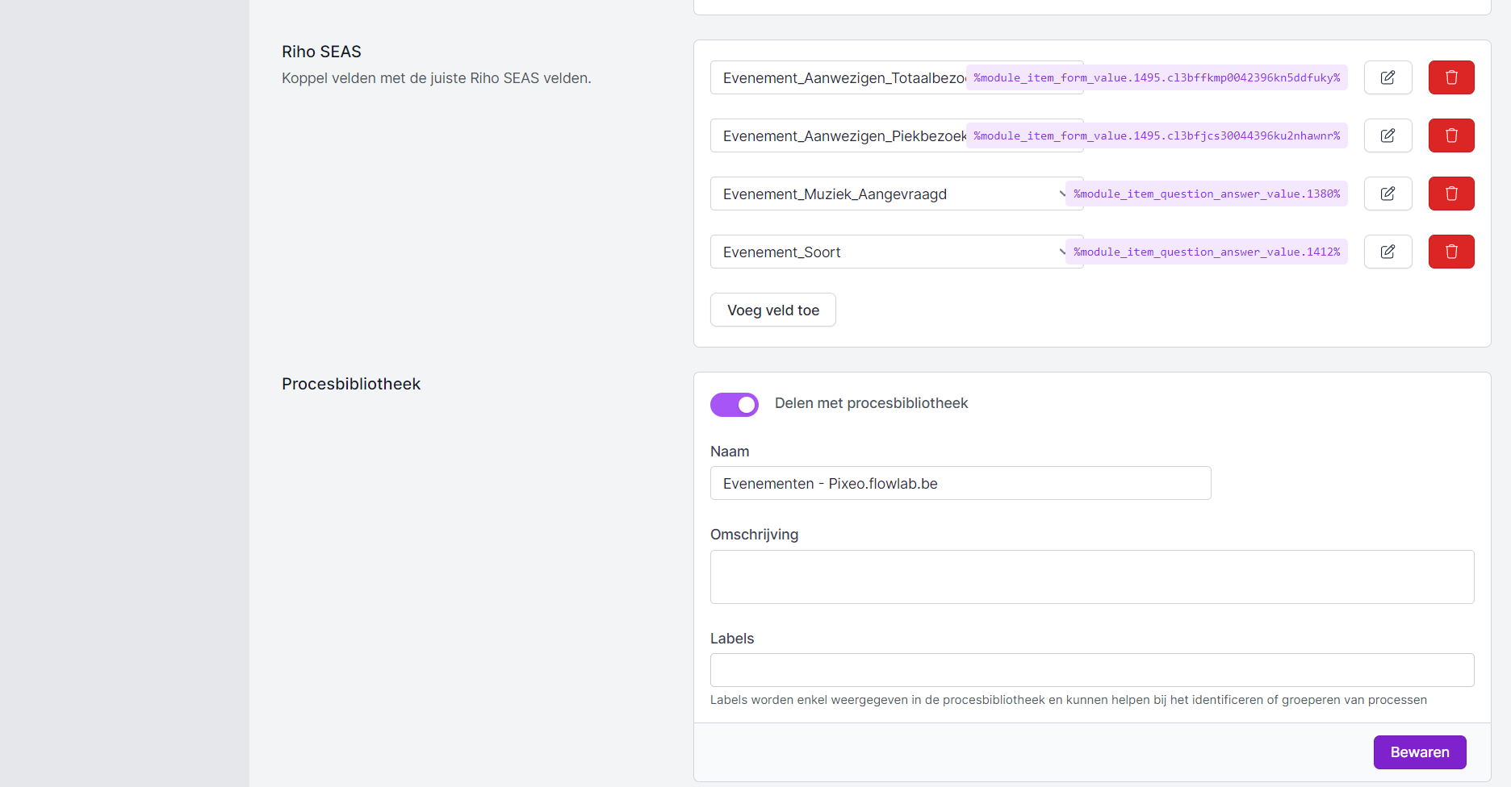Click the answer_value.1412 variable tag
1511x787 pixels.
[1206, 252]
